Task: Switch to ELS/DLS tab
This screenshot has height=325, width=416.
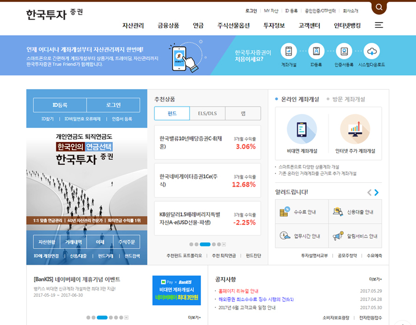Action: (x=208, y=113)
